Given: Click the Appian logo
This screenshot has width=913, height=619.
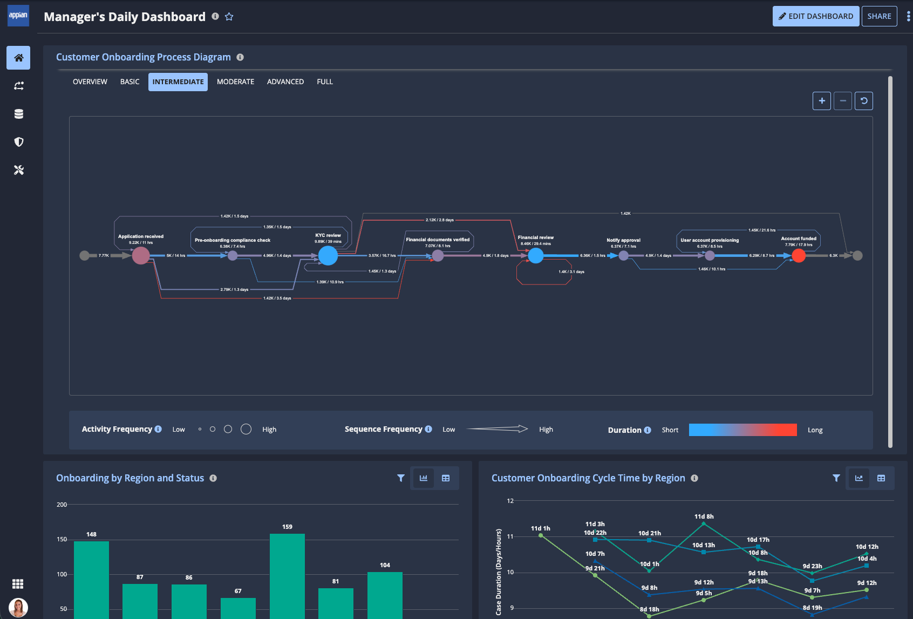Looking at the screenshot, I should tap(18, 16).
